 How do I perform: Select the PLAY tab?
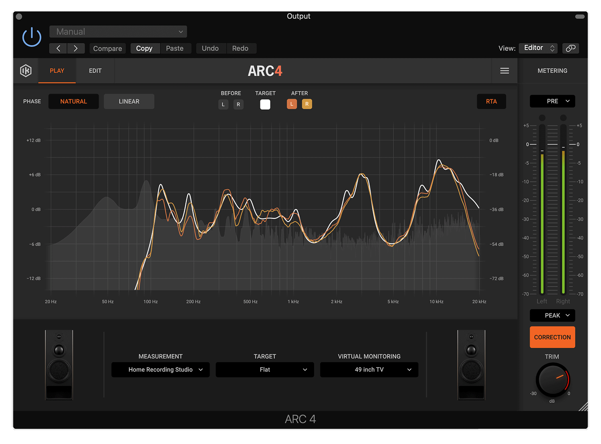tap(57, 71)
